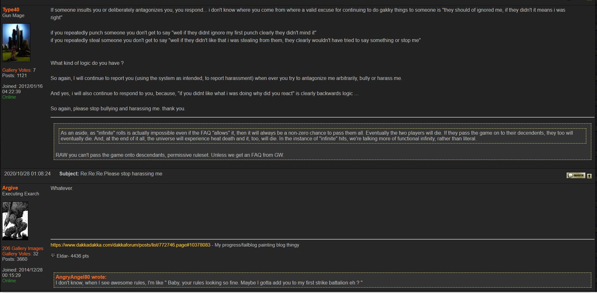Click Type40's green Online status
The width and height of the screenshot is (597, 293).
[x=9, y=97]
